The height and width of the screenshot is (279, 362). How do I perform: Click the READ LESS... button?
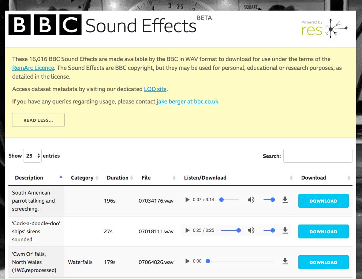click(38, 120)
